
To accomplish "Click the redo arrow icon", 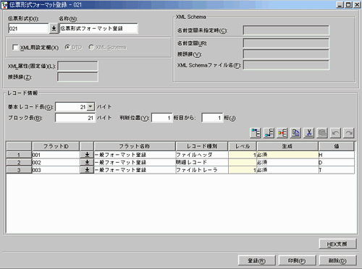I will click(x=349, y=133).
